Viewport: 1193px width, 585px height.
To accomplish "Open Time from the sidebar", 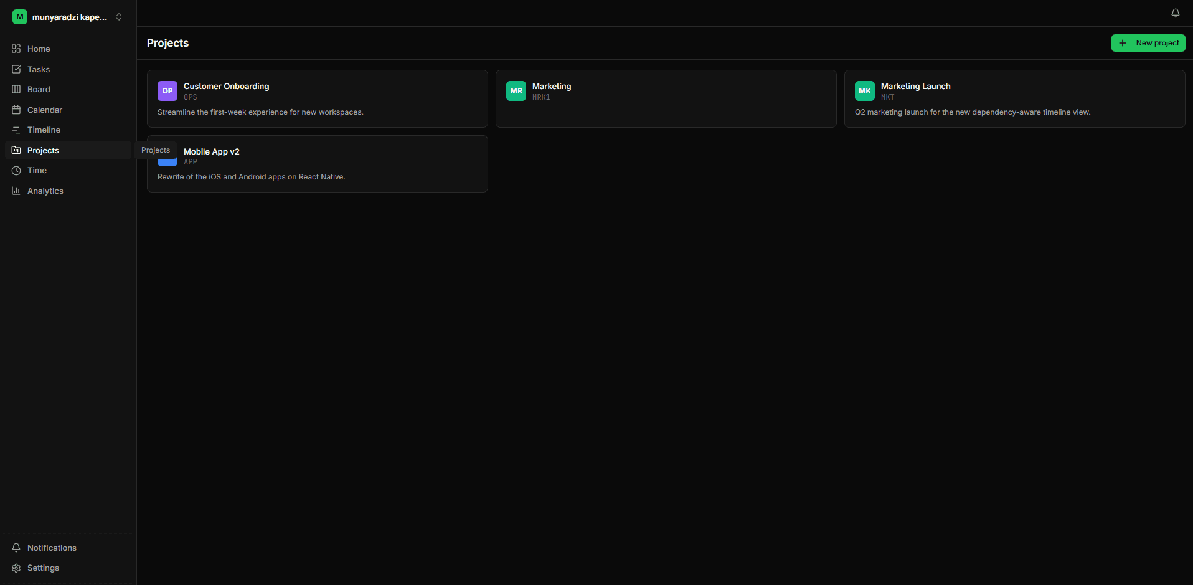I will (x=68, y=170).
